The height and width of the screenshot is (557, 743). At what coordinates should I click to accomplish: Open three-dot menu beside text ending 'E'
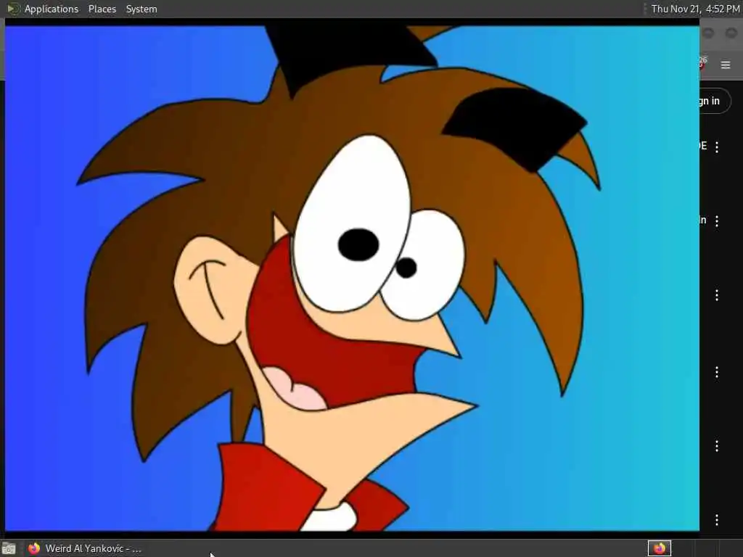716,147
